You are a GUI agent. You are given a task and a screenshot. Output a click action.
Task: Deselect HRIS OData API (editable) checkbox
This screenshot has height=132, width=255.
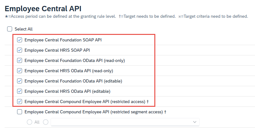[20, 91]
